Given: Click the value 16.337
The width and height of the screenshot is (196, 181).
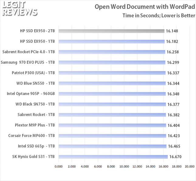Looking at the screenshot, I should (x=173, y=73).
